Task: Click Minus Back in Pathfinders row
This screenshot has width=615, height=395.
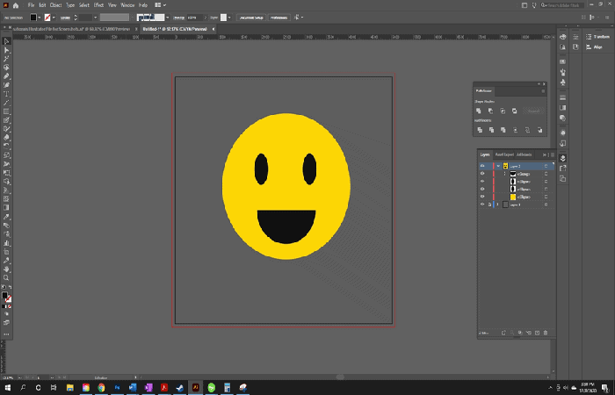Action: (539, 130)
